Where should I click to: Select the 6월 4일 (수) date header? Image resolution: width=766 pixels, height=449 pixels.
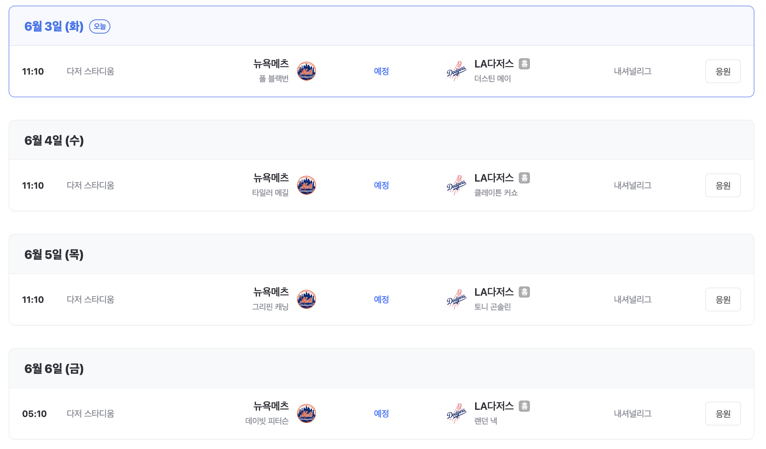click(x=54, y=141)
